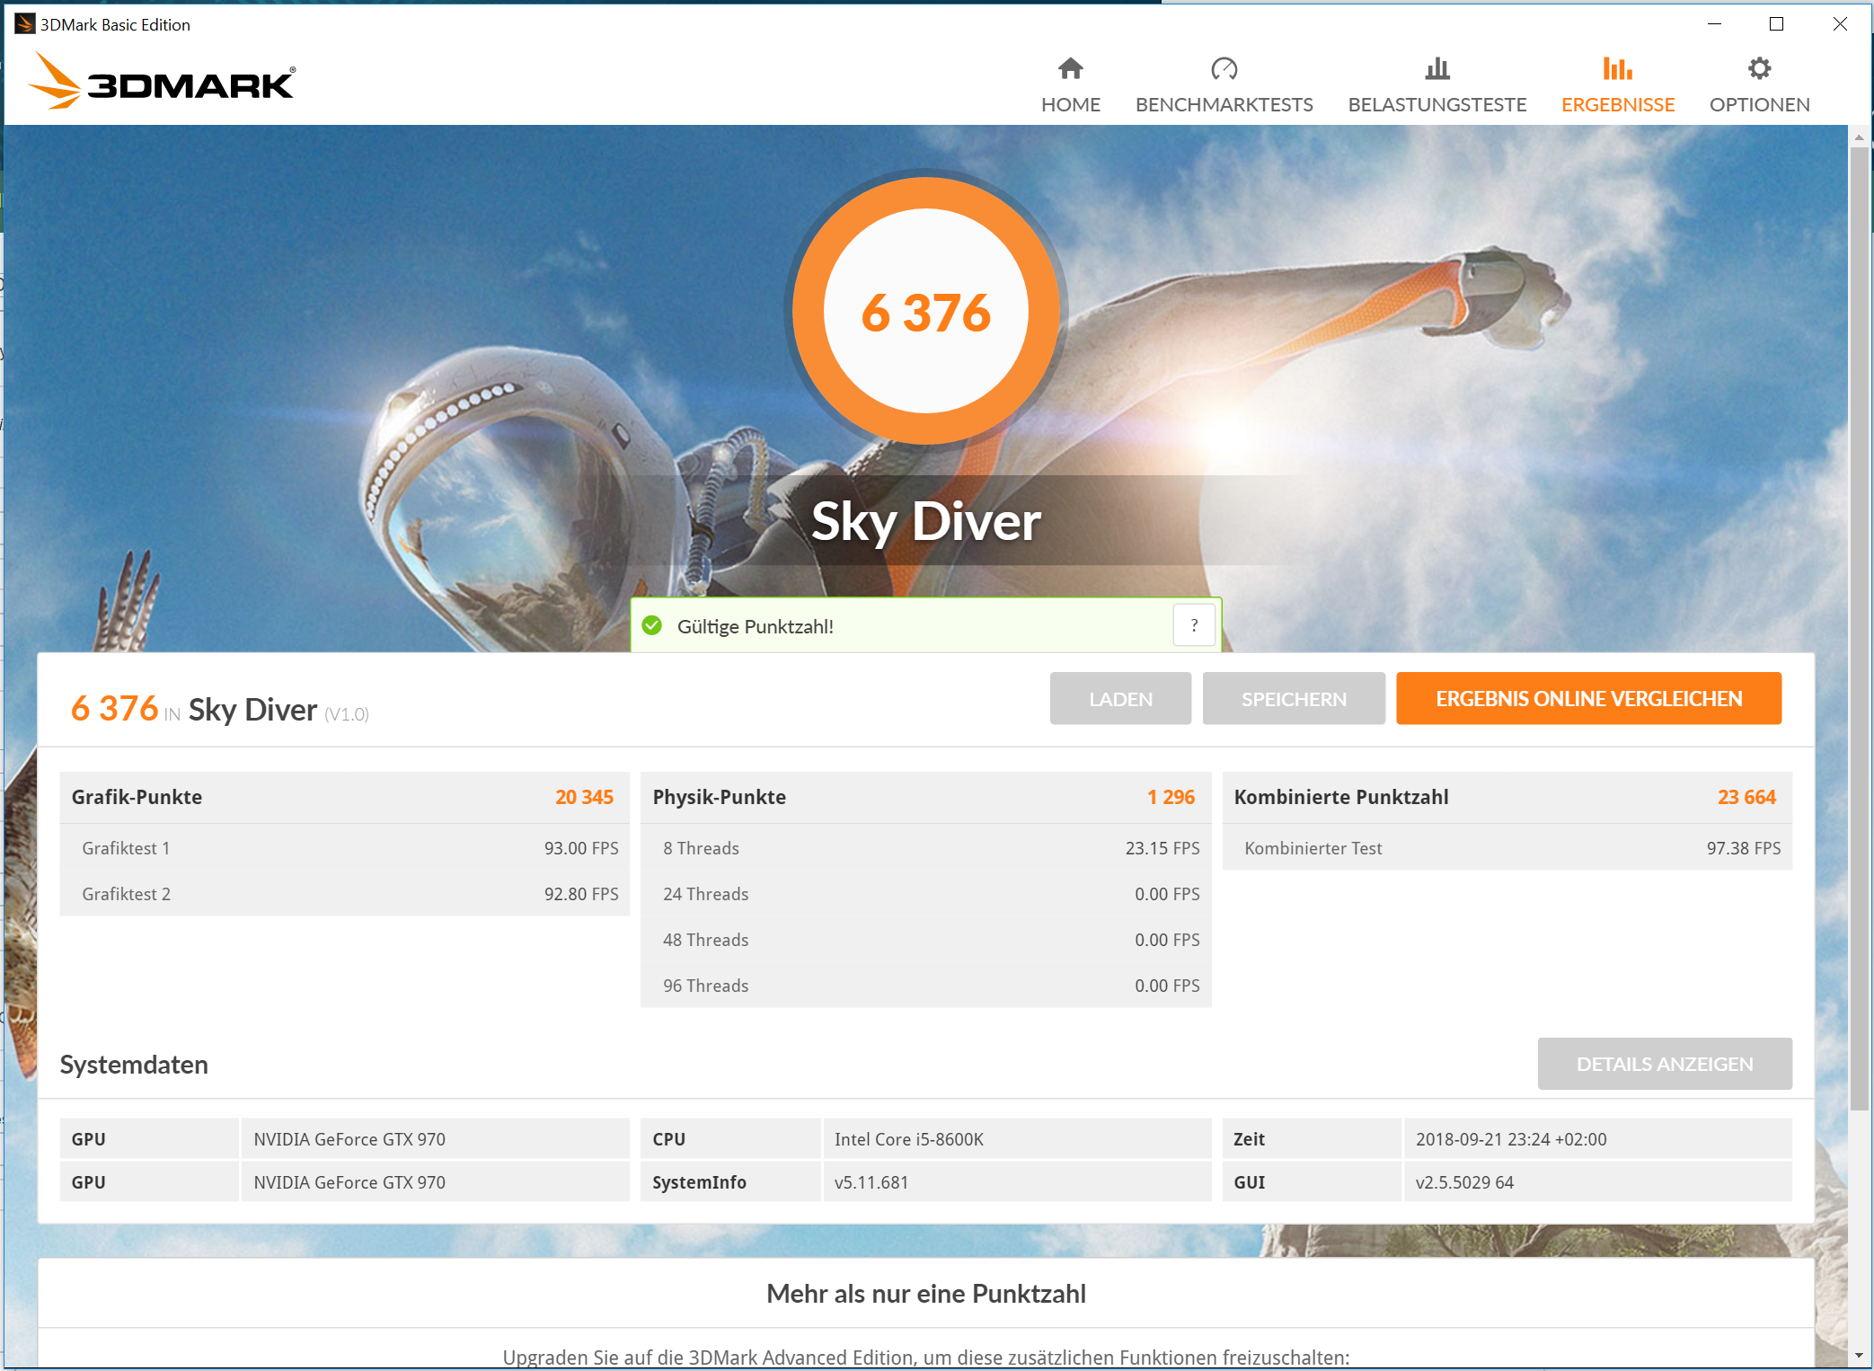Click the 20 345 graphics score
Screen dimensions: 1874x1371
584,797
